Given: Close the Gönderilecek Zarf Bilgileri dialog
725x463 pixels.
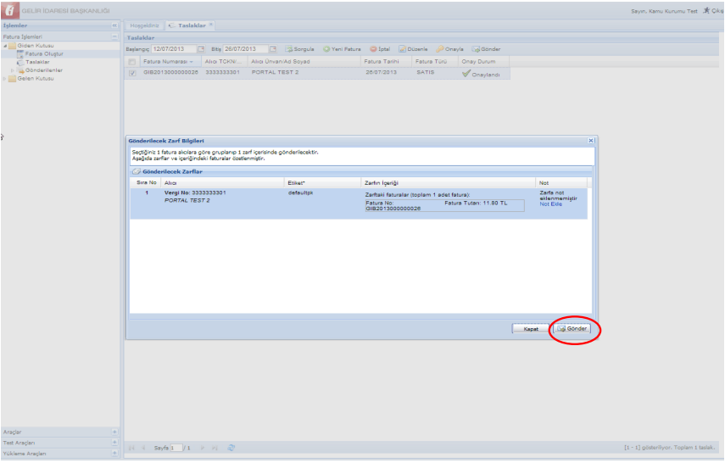Looking at the screenshot, I should coord(590,140).
